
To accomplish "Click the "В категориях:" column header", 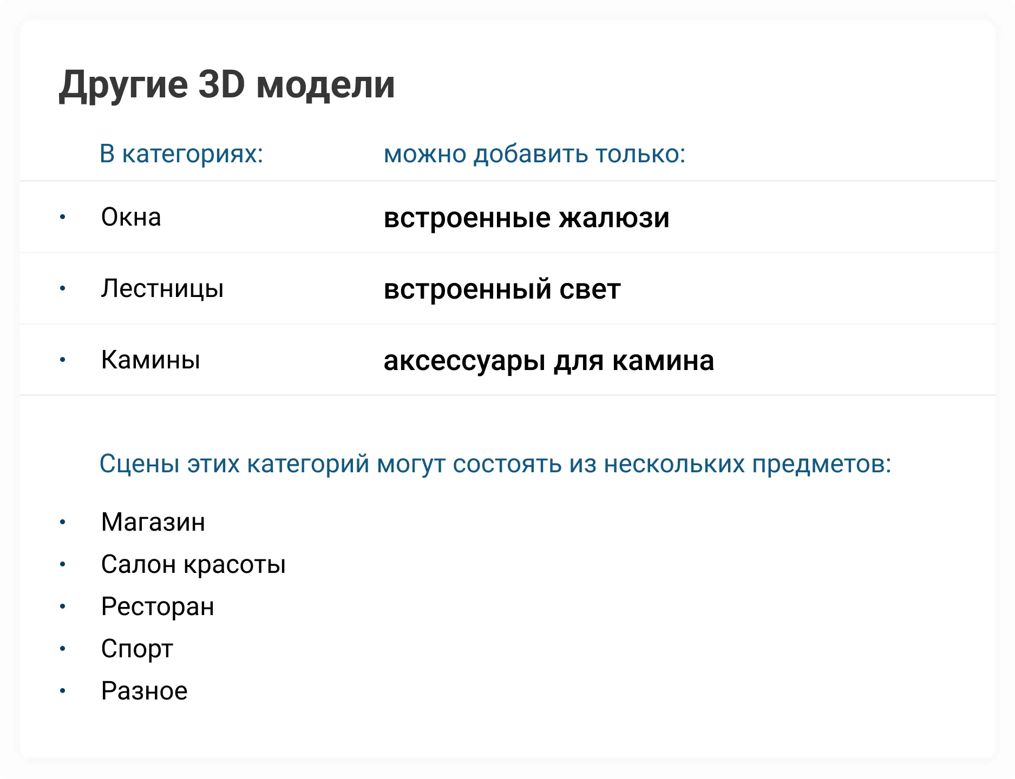I will 181,154.
